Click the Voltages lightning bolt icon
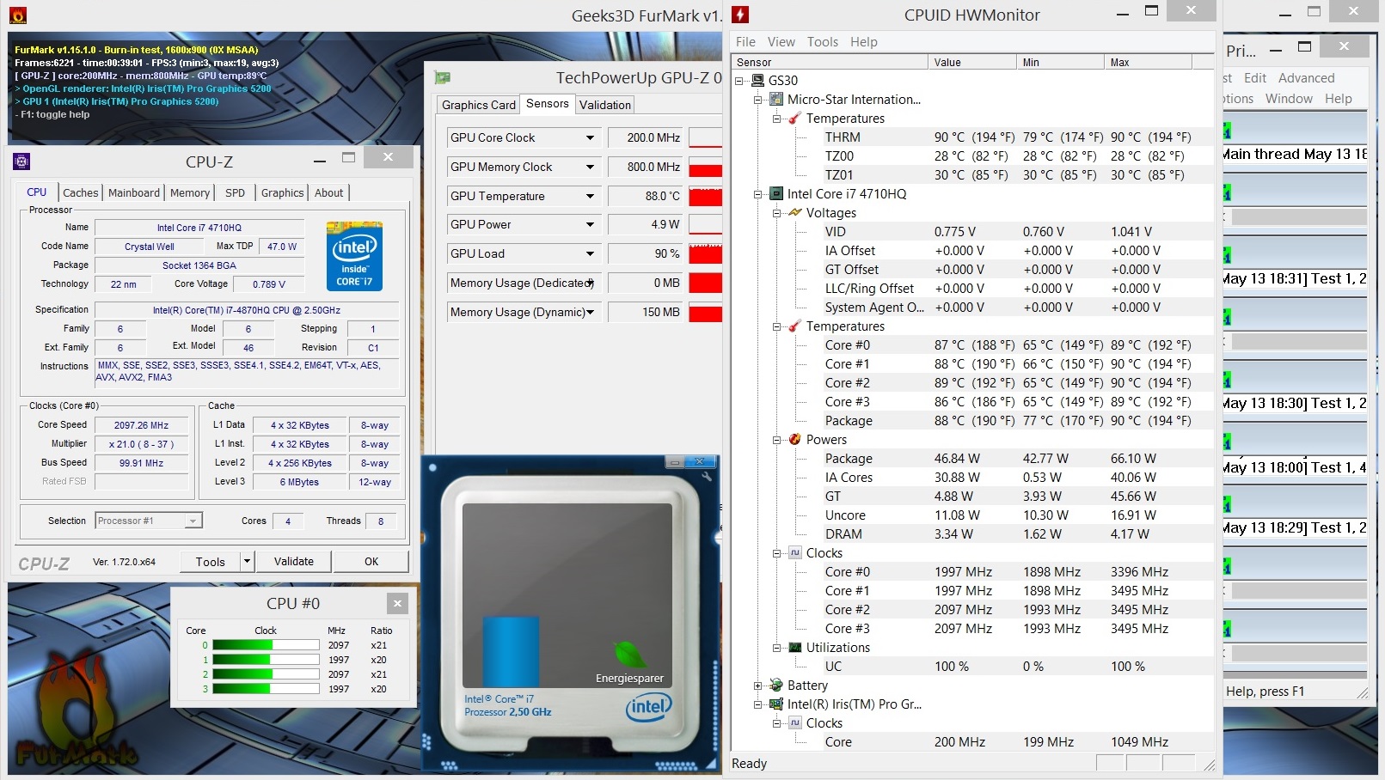Screen dimensions: 1385x780 (795, 213)
